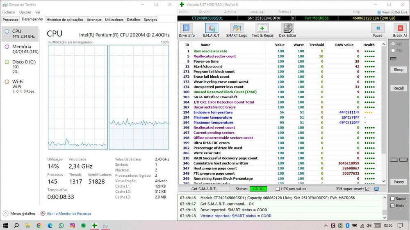The height and width of the screenshot is (230, 410).
Task: Select the API radio button
Action: point(393,44)
